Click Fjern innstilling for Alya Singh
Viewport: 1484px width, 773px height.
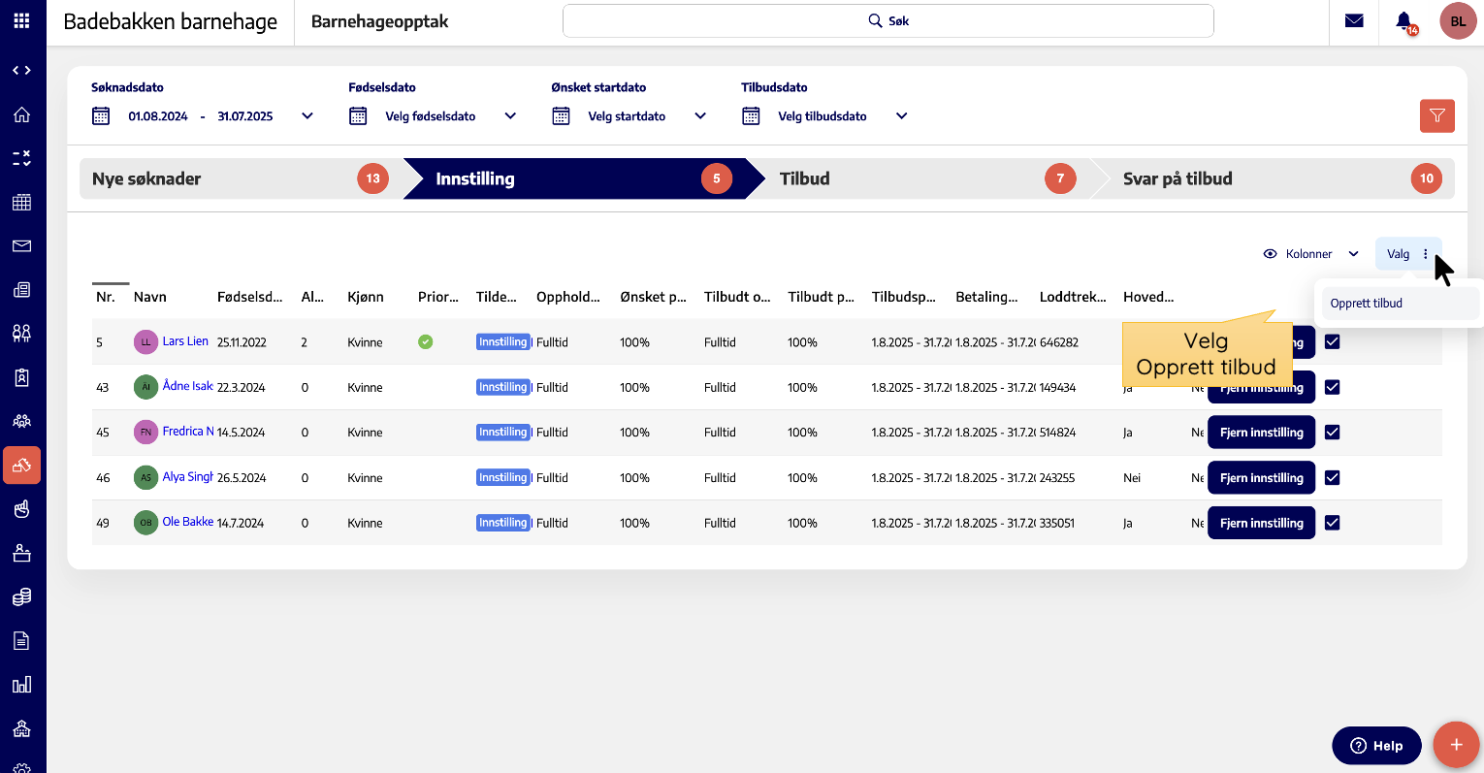coord(1260,478)
